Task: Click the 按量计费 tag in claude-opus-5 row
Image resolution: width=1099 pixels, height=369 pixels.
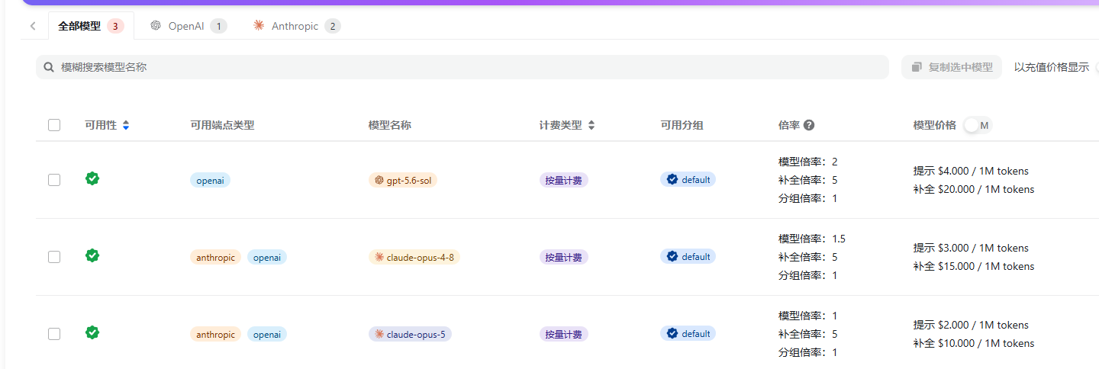Action: 564,334
